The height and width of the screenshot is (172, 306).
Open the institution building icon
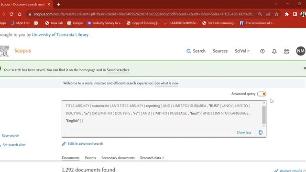click(286, 51)
